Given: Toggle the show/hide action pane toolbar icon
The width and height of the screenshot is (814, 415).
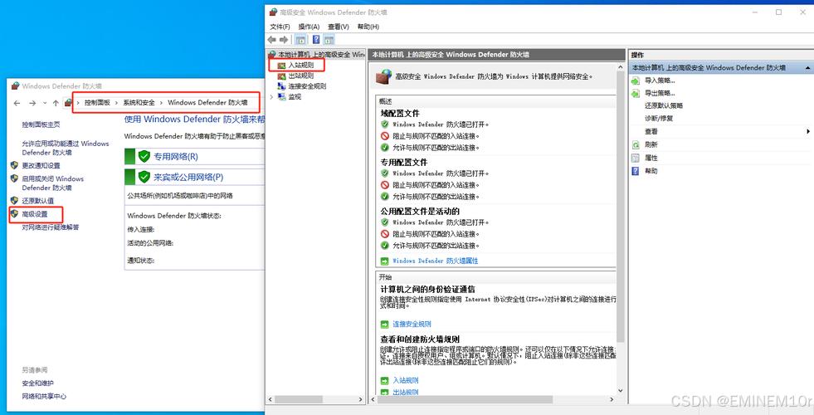Looking at the screenshot, I should (x=329, y=40).
